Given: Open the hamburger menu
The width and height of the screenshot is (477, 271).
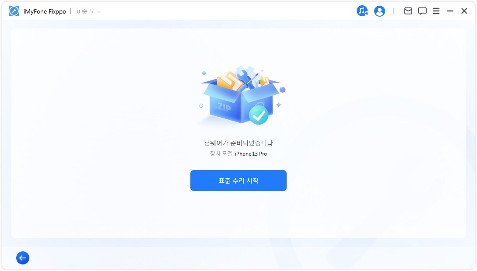Looking at the screenshot, I should tap(436, 11).
